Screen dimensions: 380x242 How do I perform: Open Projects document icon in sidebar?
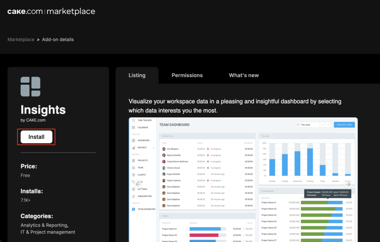[133, 161]
